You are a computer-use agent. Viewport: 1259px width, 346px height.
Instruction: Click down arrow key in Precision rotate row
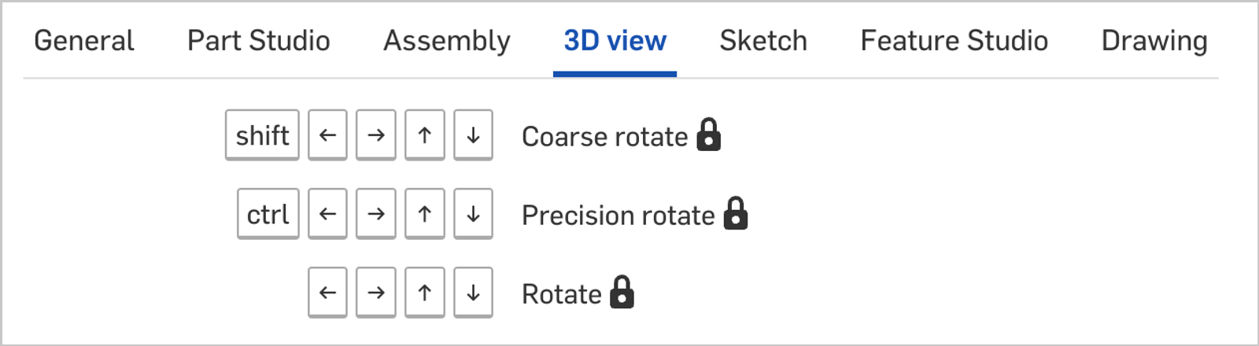[473, 214]
